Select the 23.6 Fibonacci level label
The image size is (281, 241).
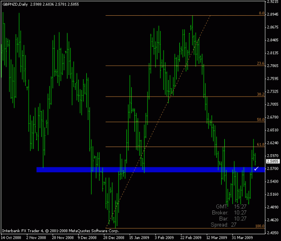(x=261, y=63)
